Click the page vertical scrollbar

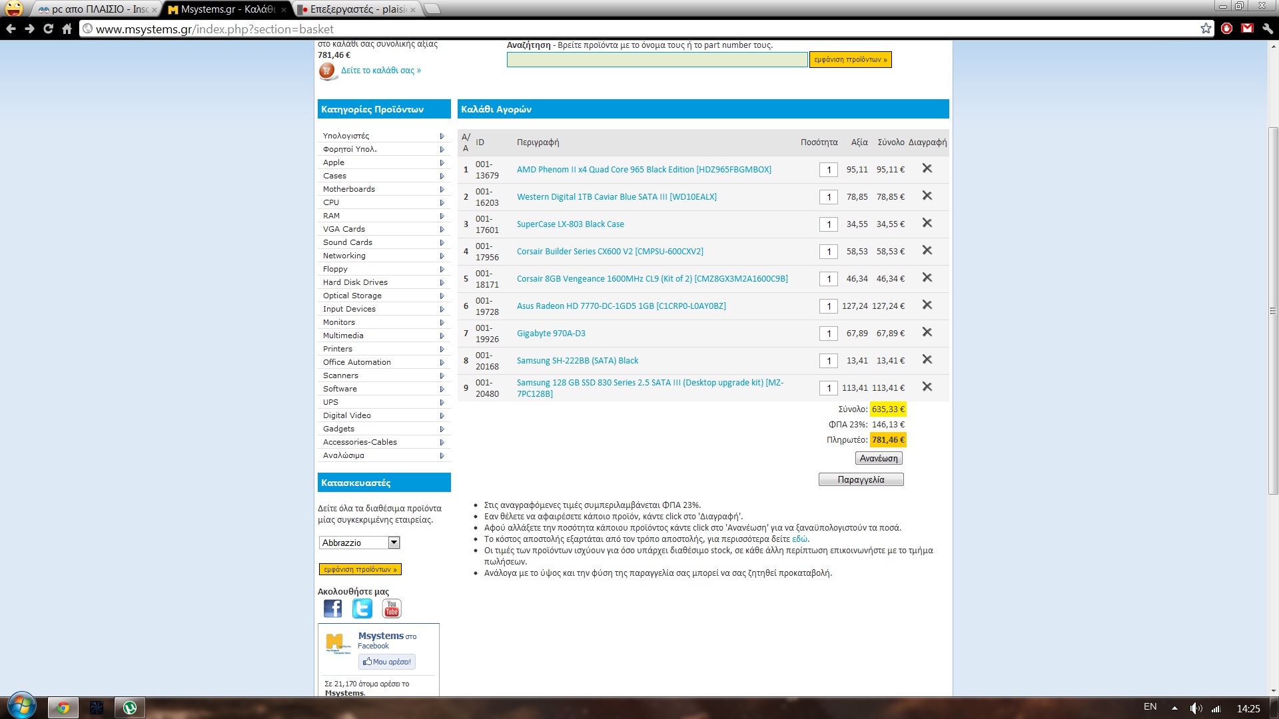click(x=1272, y=310)
